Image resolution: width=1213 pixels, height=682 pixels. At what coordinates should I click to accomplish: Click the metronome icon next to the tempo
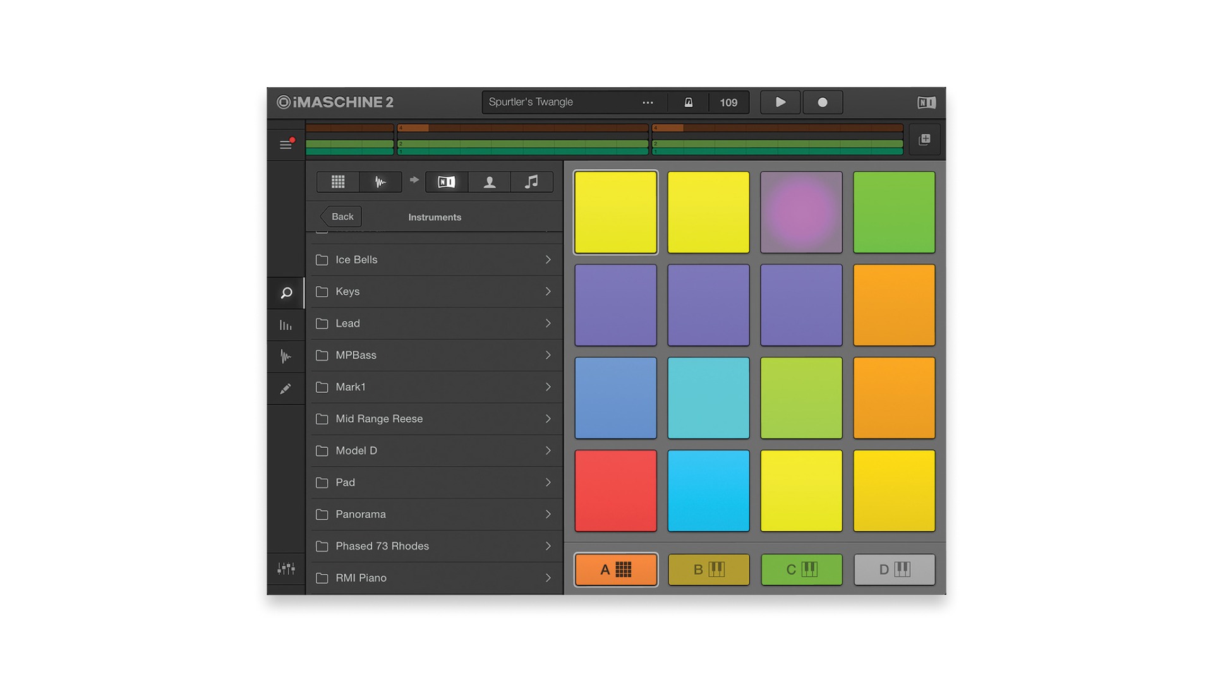click(x=689, y=102)
